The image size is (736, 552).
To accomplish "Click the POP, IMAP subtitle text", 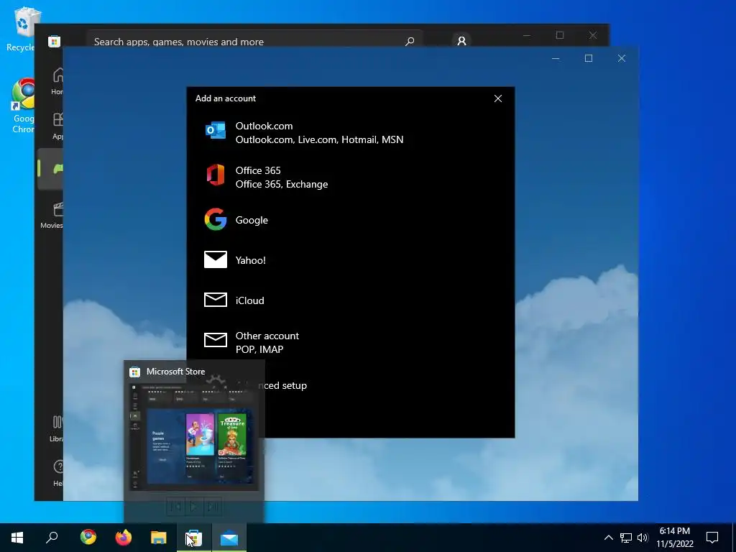I will pos(259,349).
